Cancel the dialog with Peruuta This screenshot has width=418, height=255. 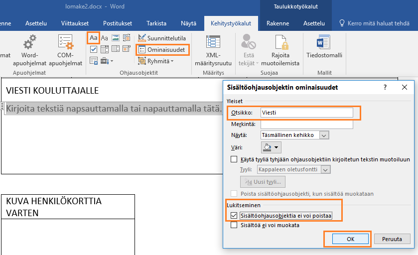coord(392,239)
